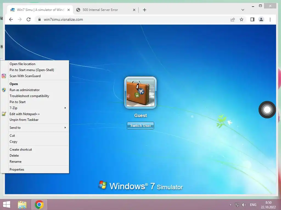This screenshot has height=210, width=281.
Task: Choose Open file location
Action: point(35,64)
